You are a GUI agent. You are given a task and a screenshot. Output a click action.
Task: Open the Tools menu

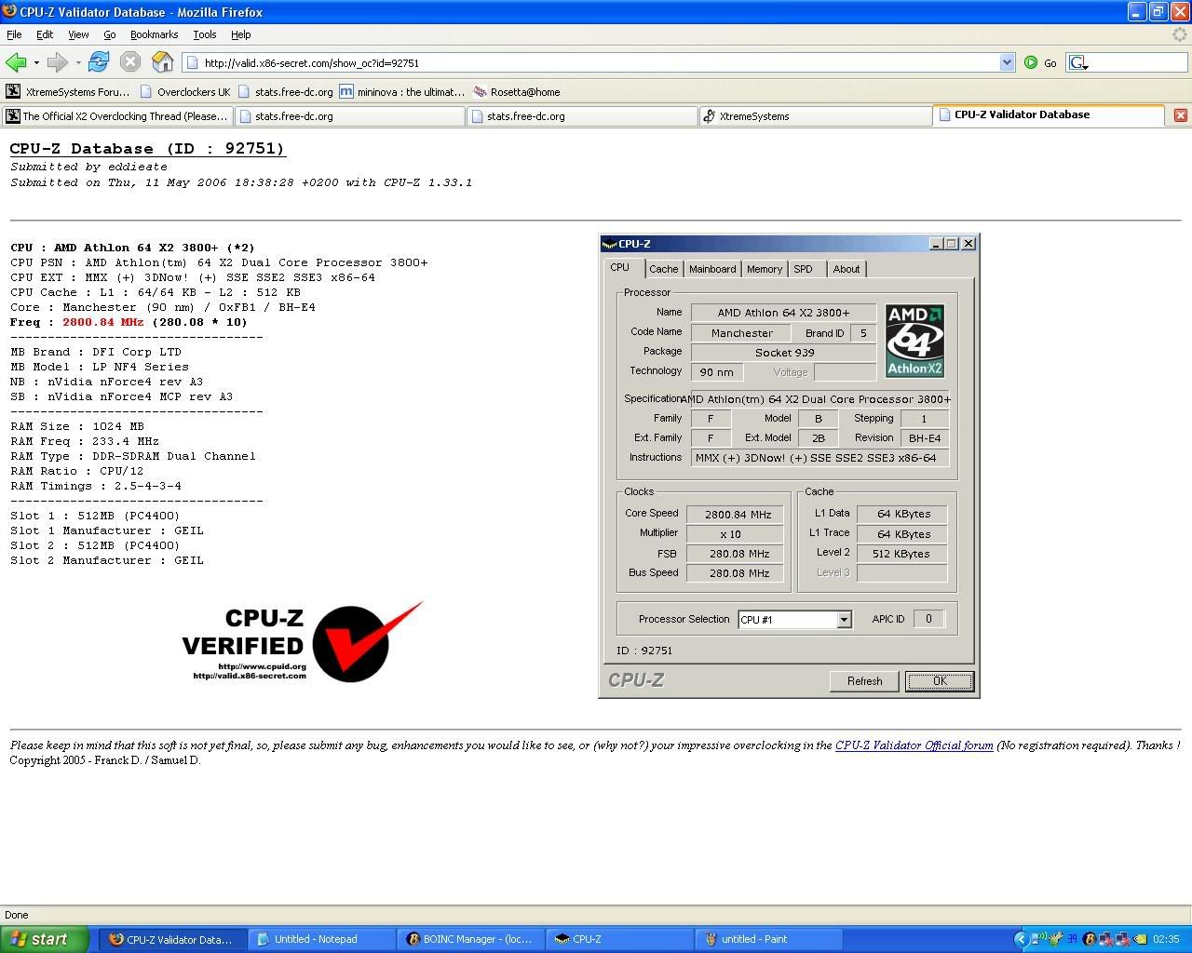click(x=205, y=34)
